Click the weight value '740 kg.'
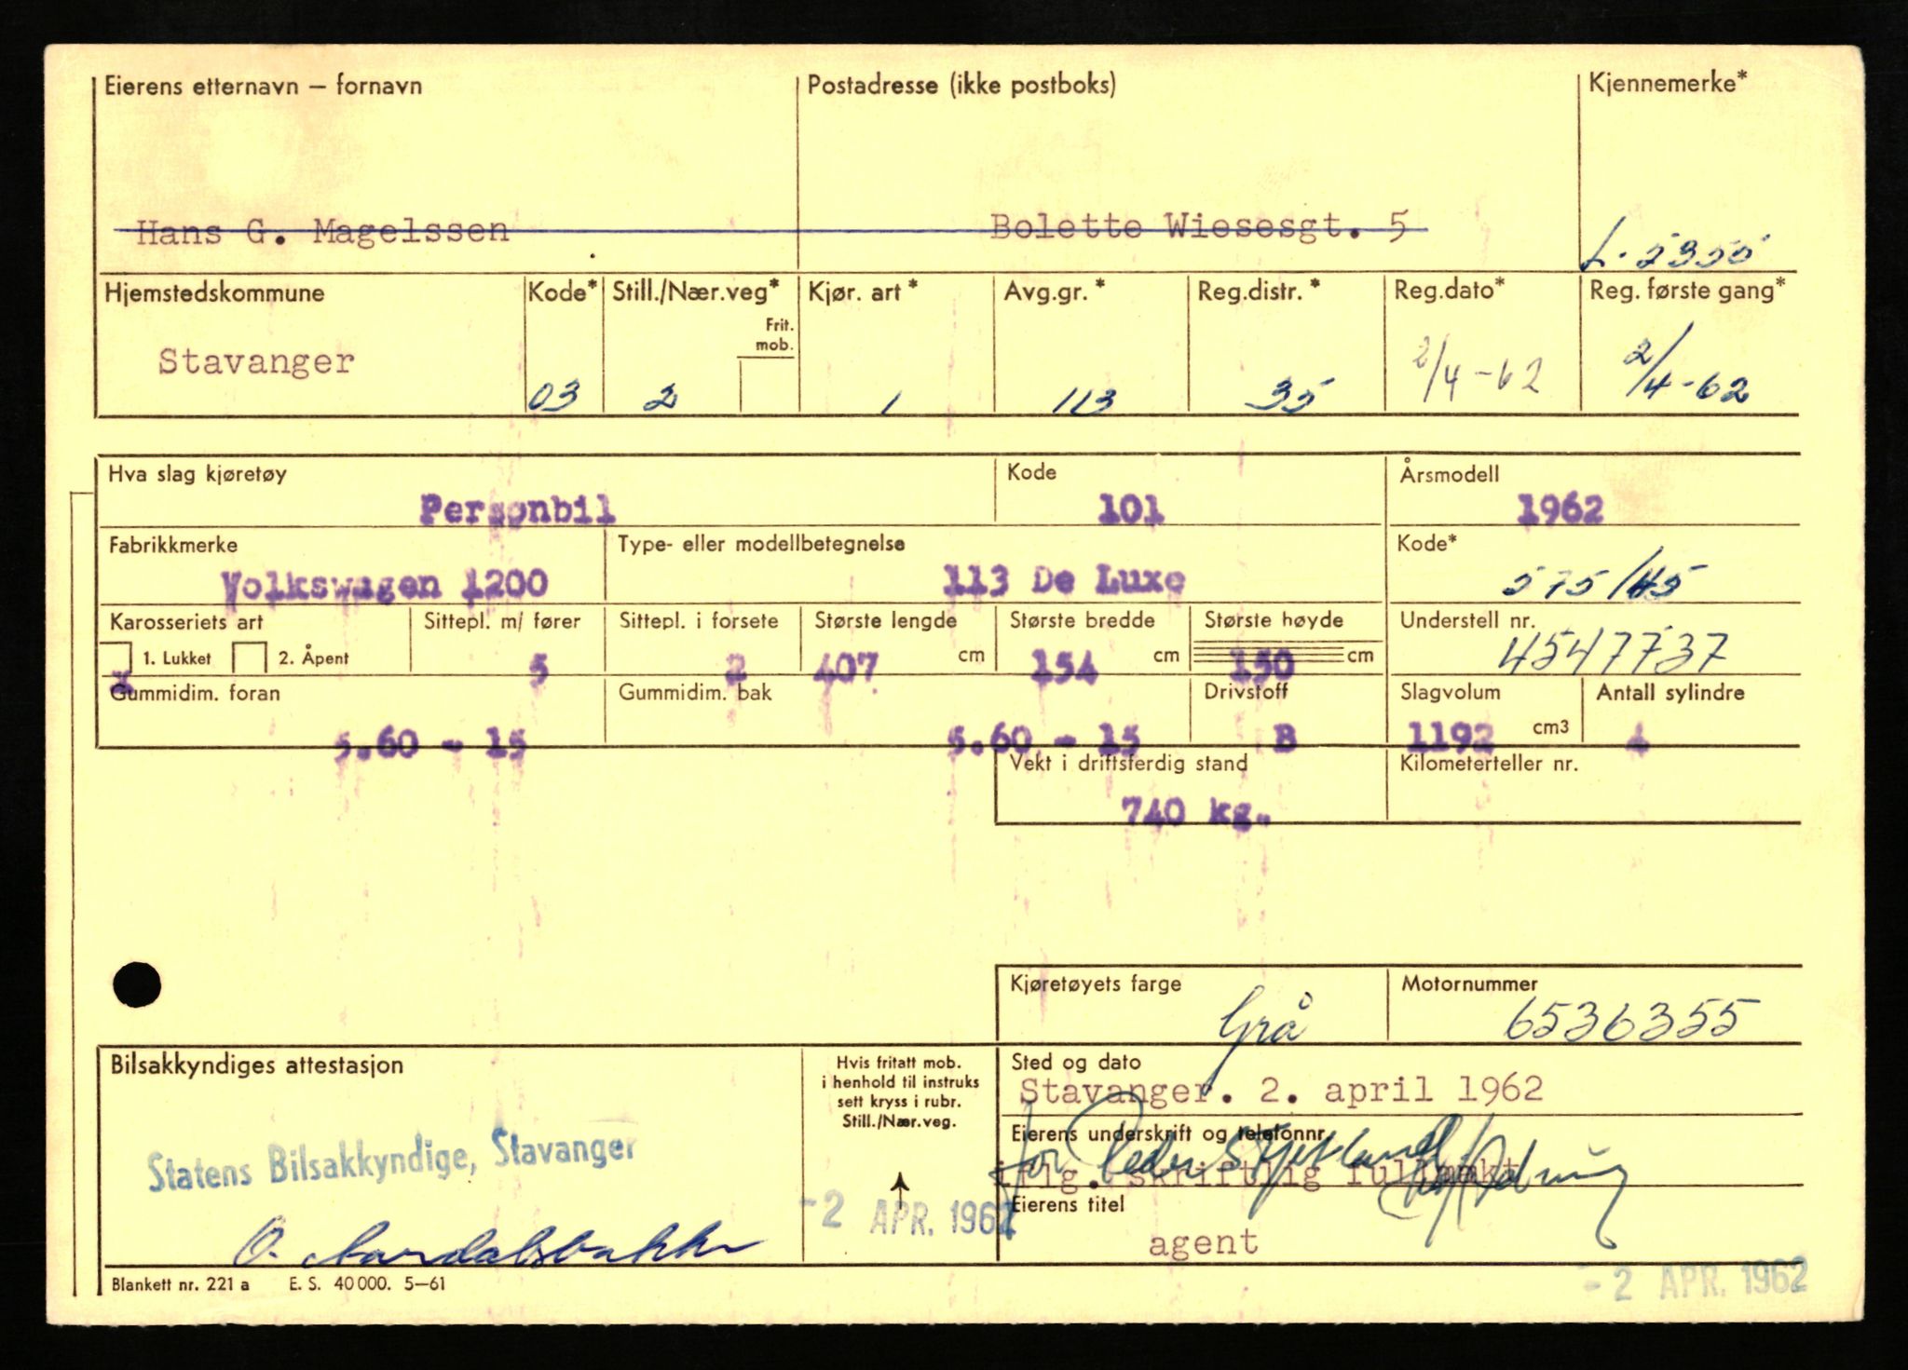 pyautogui.click(x=1196, y=813)
